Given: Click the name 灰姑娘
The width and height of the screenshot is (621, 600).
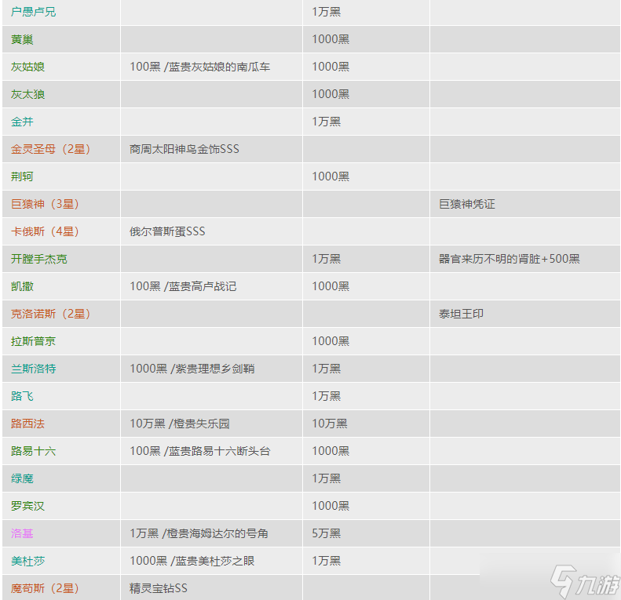Looking at the screenshot, I should (27, 67).
